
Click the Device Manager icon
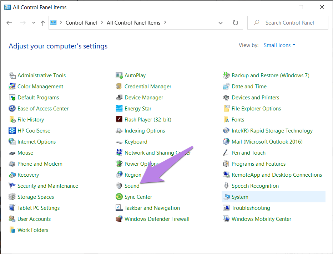point(119,98)
